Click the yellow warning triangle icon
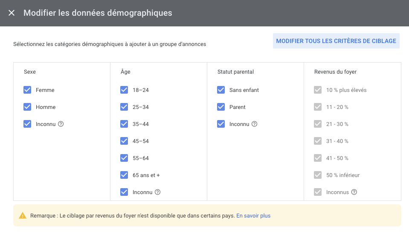The height and width of the screenshot is (232, 409). pyautogui.click(x=23, y=215)
